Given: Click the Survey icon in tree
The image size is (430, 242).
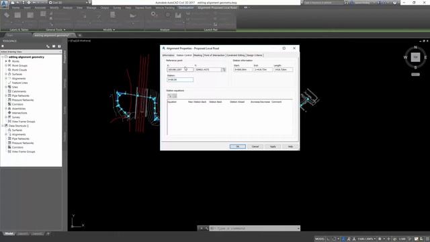Looking at the screenshot, I should tap(9, 117).
